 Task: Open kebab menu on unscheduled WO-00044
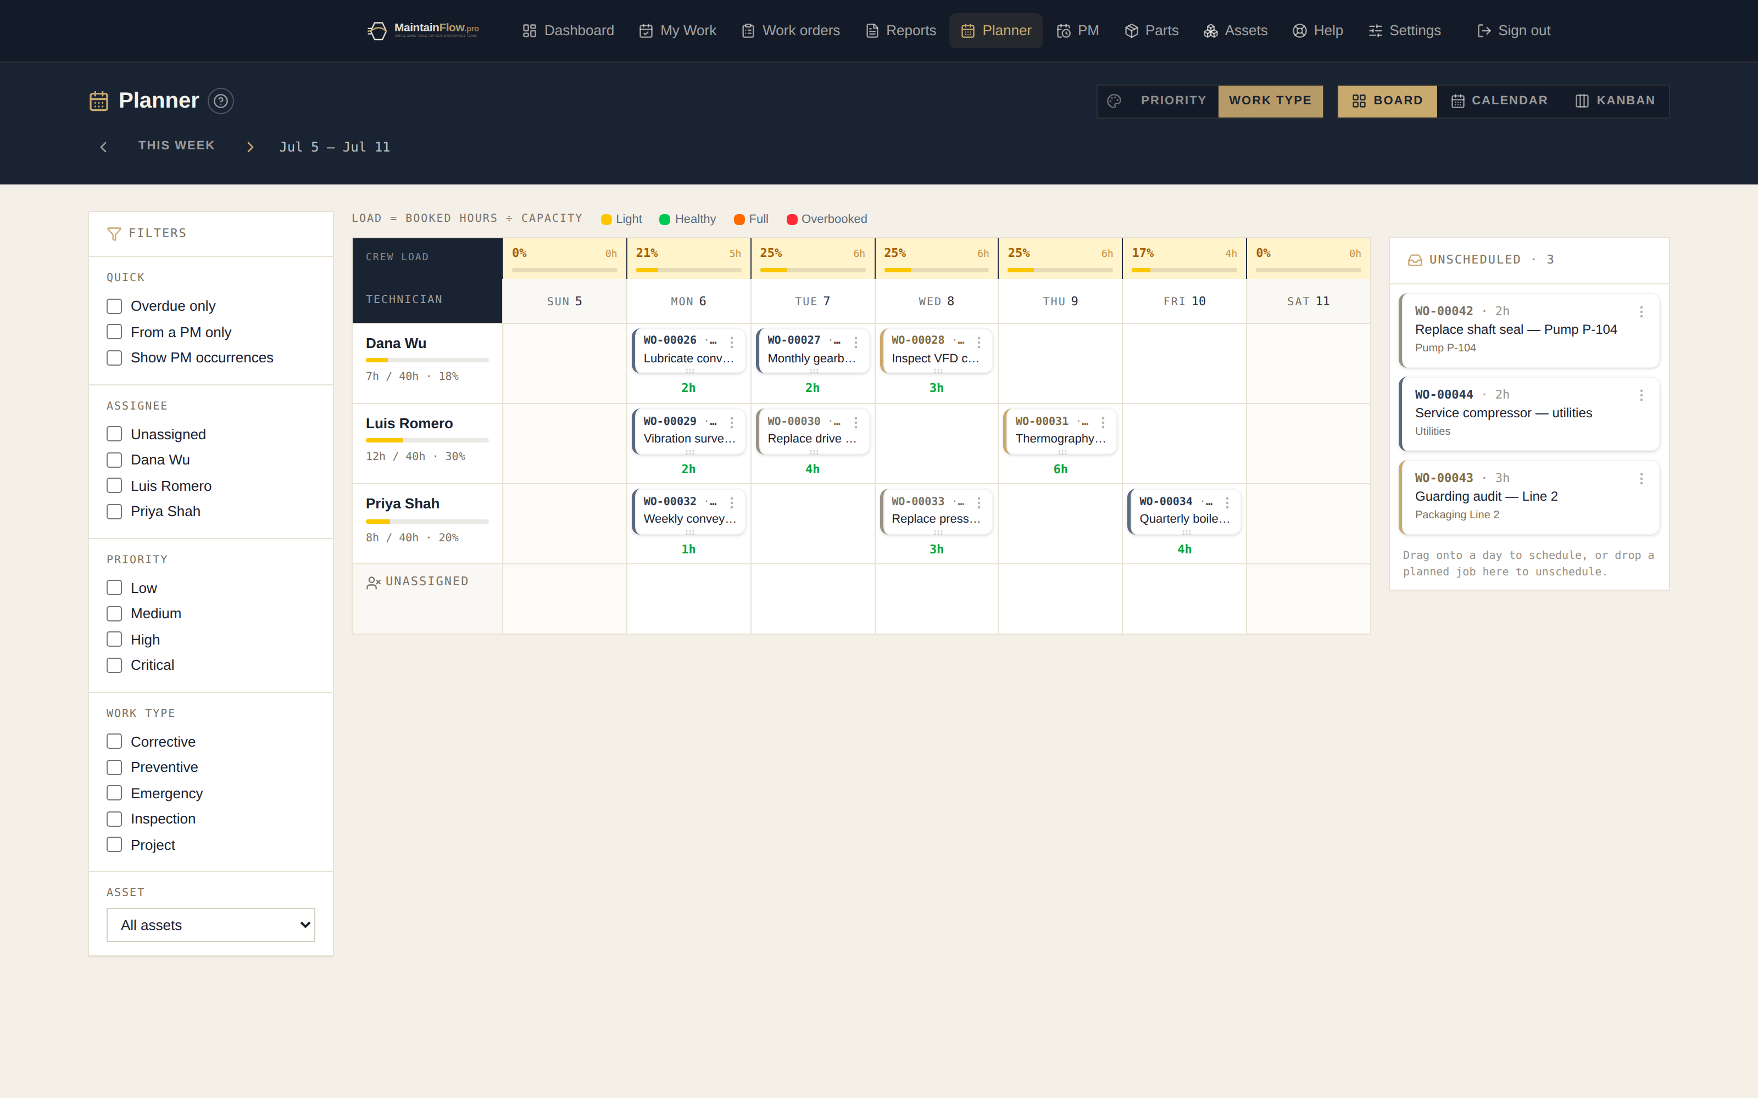tap(1641, 395)
